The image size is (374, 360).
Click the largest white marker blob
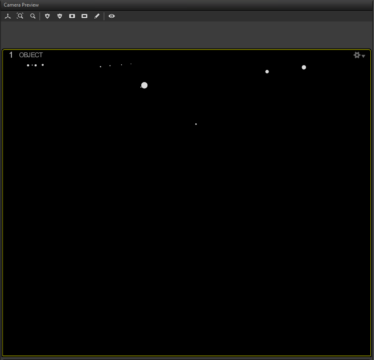coord(144,85)
